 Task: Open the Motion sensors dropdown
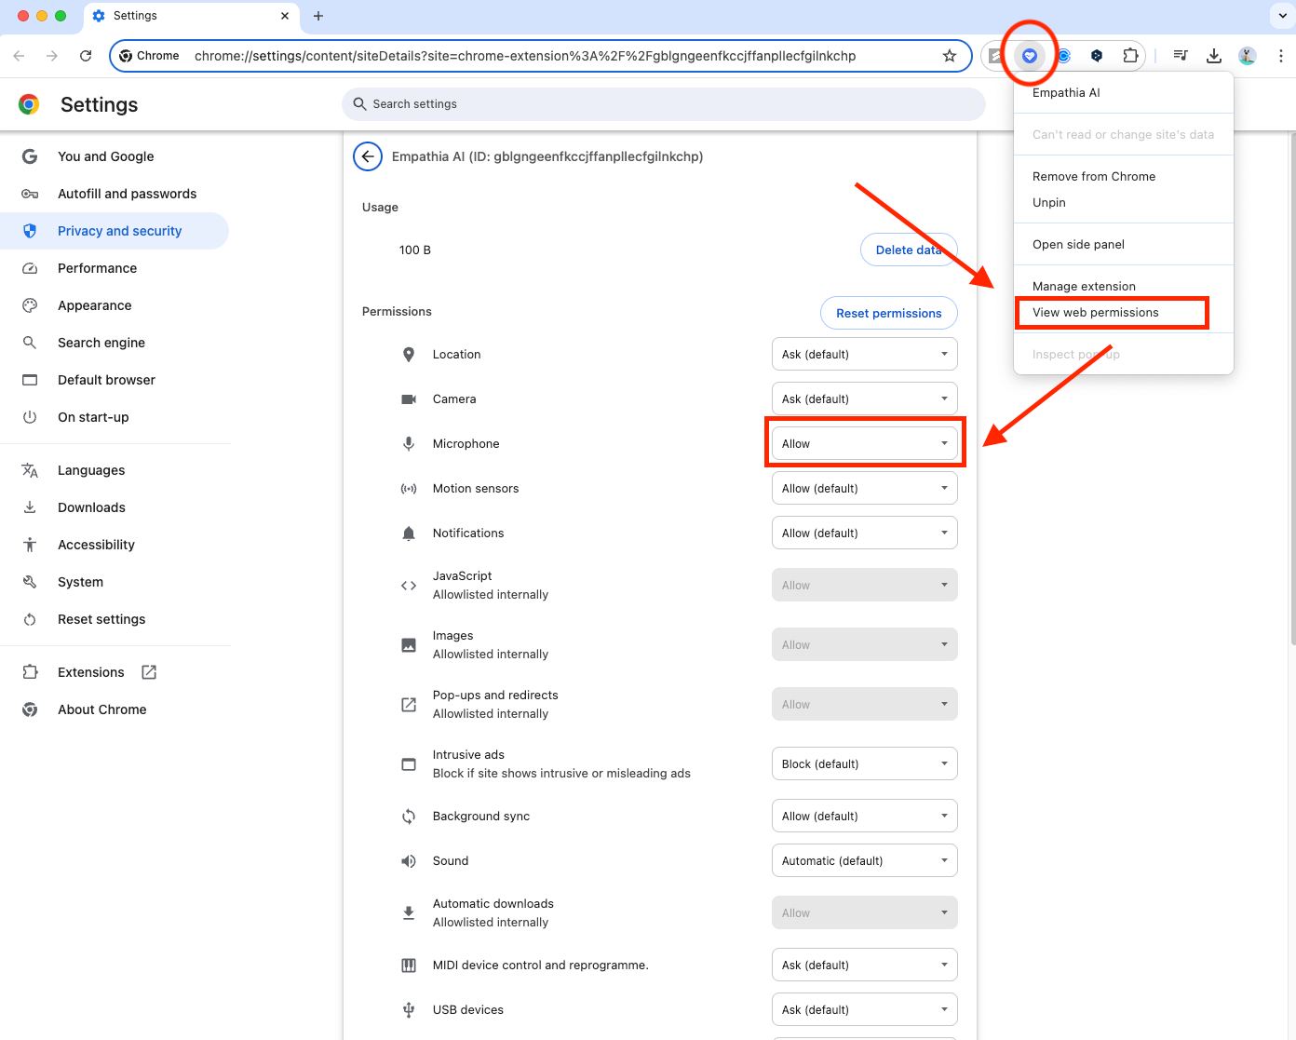click(x=865, y=489)
